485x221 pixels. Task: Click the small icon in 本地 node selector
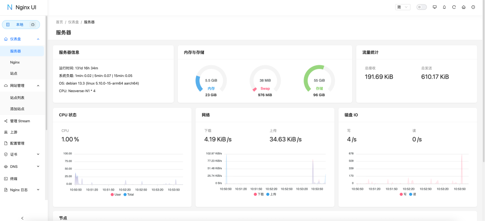[33, 25]
